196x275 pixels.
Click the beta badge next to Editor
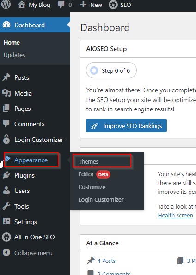click(103, 174)
